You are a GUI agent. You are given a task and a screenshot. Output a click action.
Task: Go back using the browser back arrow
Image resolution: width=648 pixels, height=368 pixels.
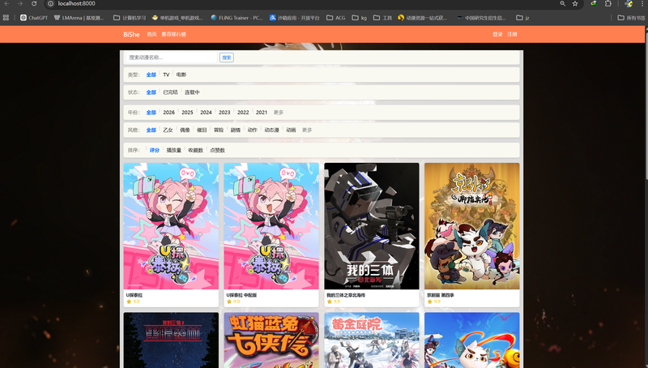click(x=6, y=3)
